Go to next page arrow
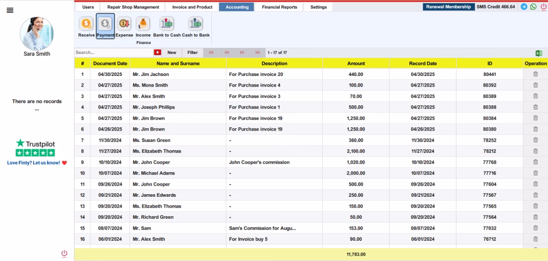548x261 pixels. 242,52
